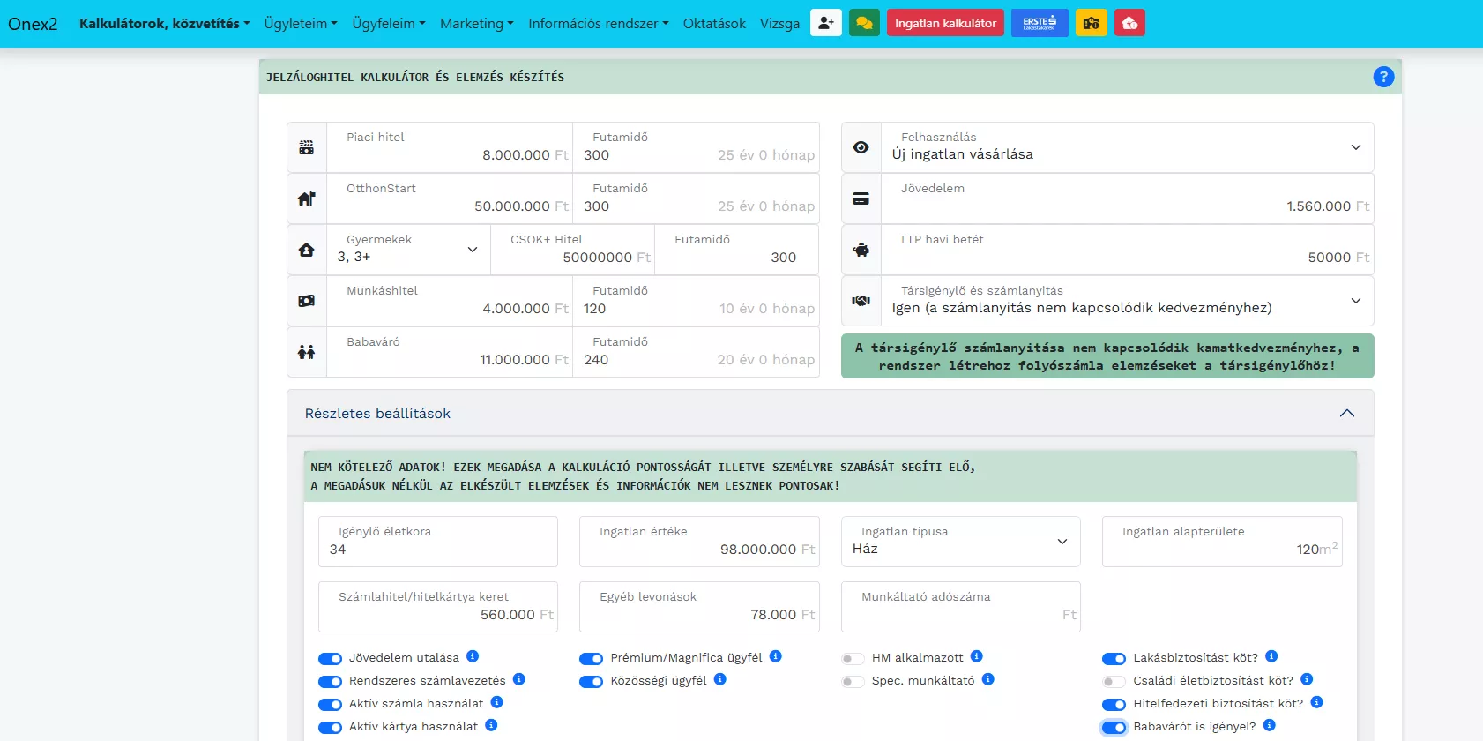This screenshot has height=741, width=1483.
Task: Open the green chat bubbles button
Action: coord(864,23)
